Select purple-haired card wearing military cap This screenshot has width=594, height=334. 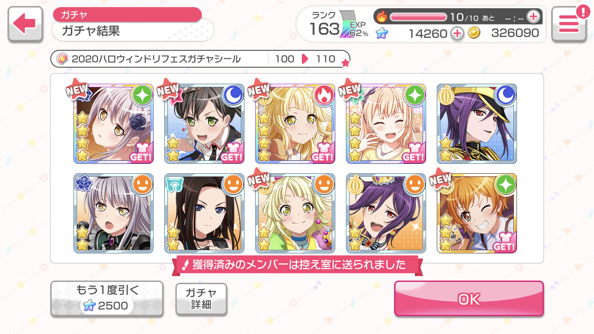point(477,123)
